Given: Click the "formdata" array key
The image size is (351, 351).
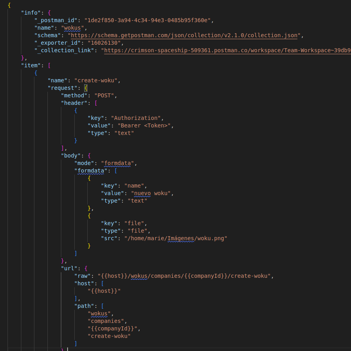Looking at the screenshot, I should (91, 171).
